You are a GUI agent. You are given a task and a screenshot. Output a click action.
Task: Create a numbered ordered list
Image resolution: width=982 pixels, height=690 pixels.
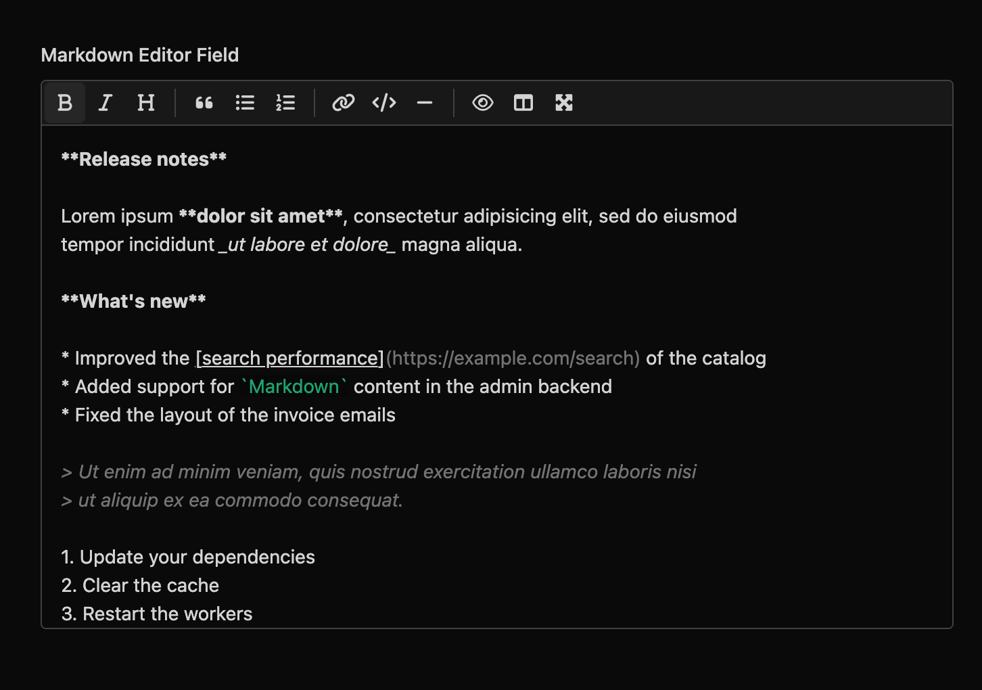pyautogui.click(x=285, y=103)
